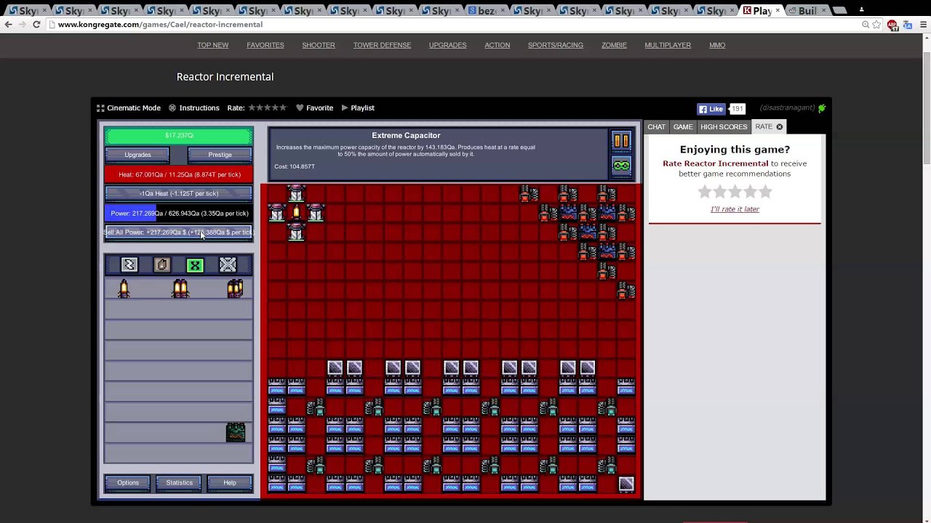The height and width of the screenshot is (523, 931).
Task: Click the blue Power status bar
Action: pyautogui.click(x=179, y=214)
